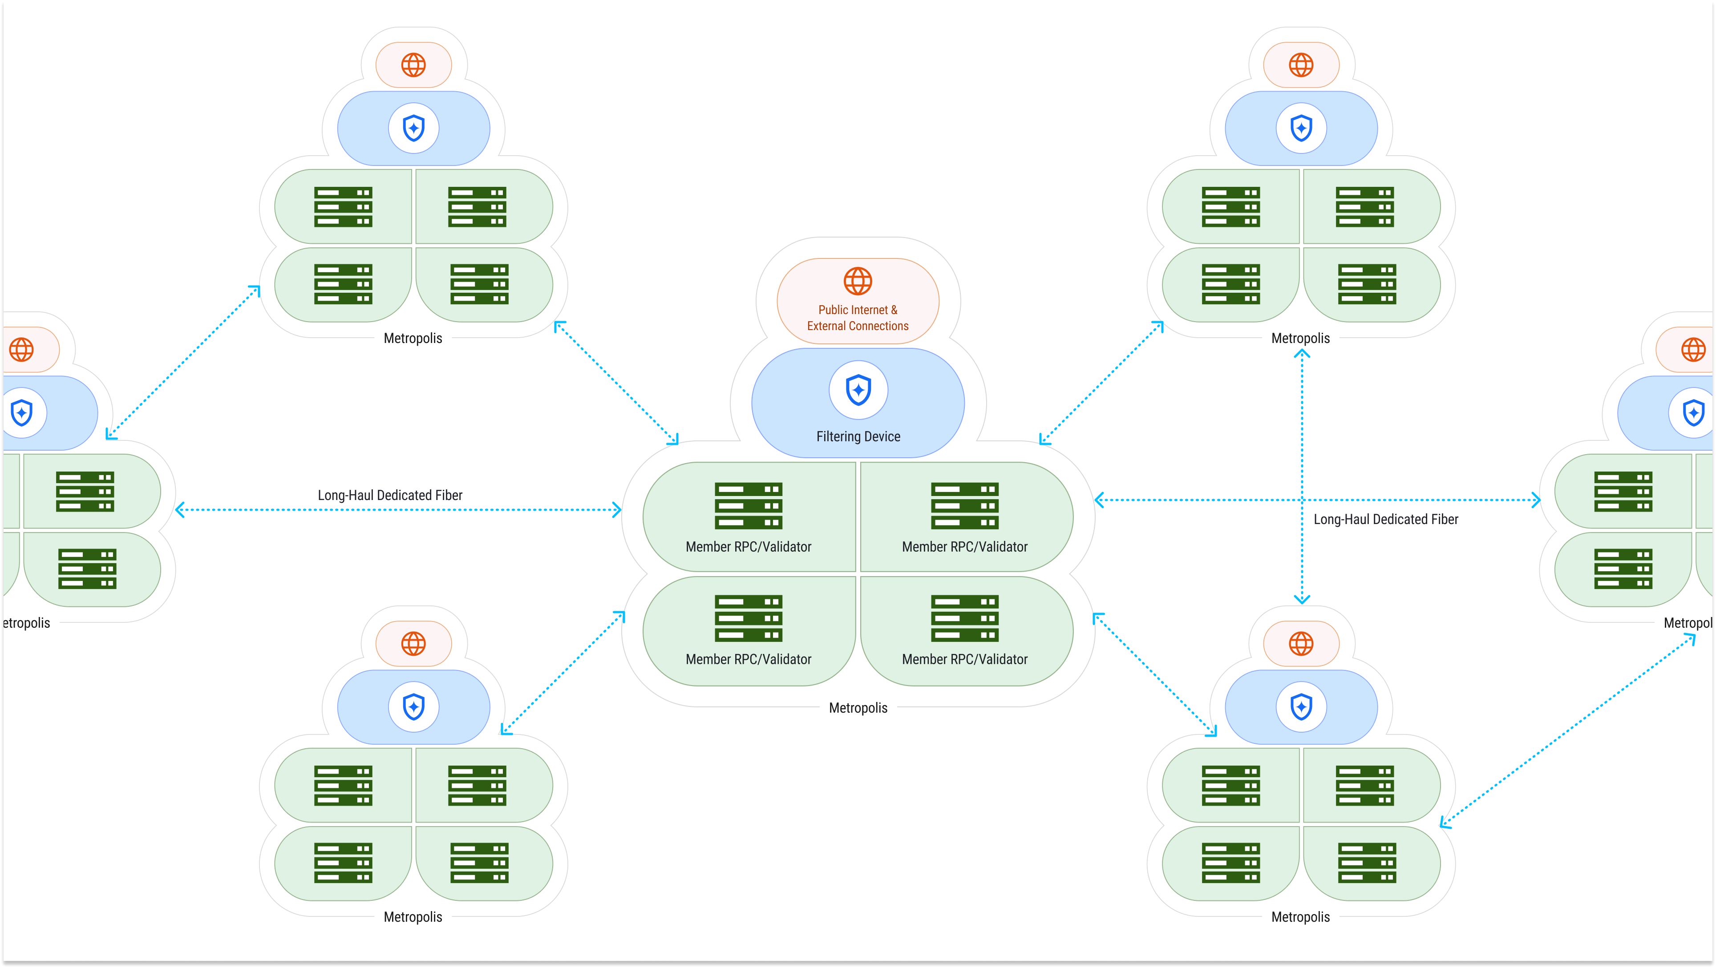The image size is (1716, 968).
Task: Click the far-left shield security icon
Action: pyautogui.click(x=21, y=412)
